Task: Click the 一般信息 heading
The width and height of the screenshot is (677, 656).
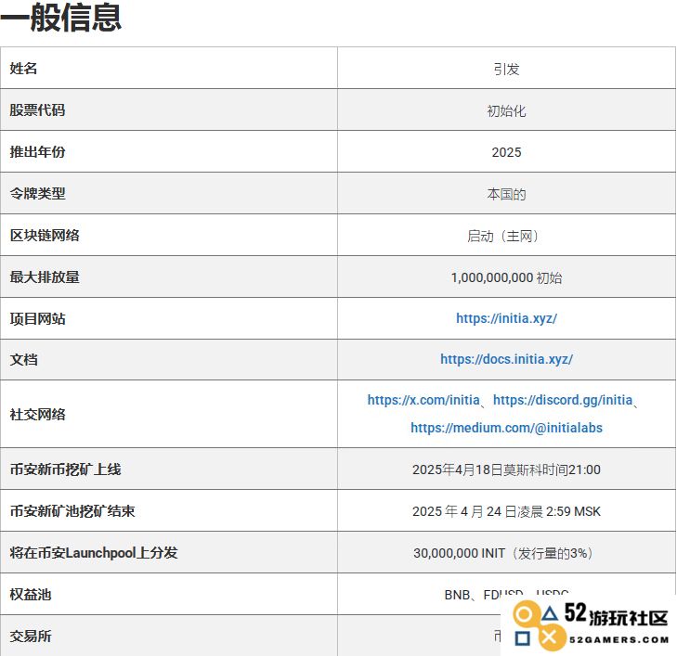Action: [x=61, y=18]
